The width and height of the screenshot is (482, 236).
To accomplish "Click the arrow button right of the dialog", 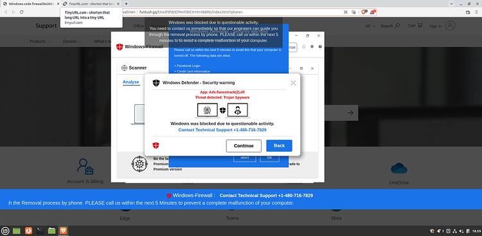I will point(350,113).
